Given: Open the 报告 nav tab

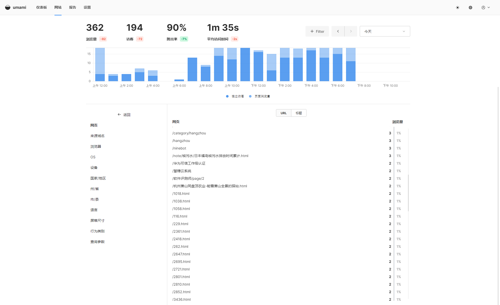Looking at the screenshot, I should pos(72,7).
